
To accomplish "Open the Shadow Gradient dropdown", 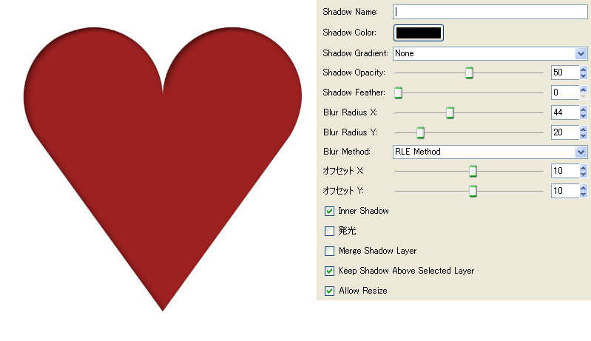I will [x=490, y=53].
